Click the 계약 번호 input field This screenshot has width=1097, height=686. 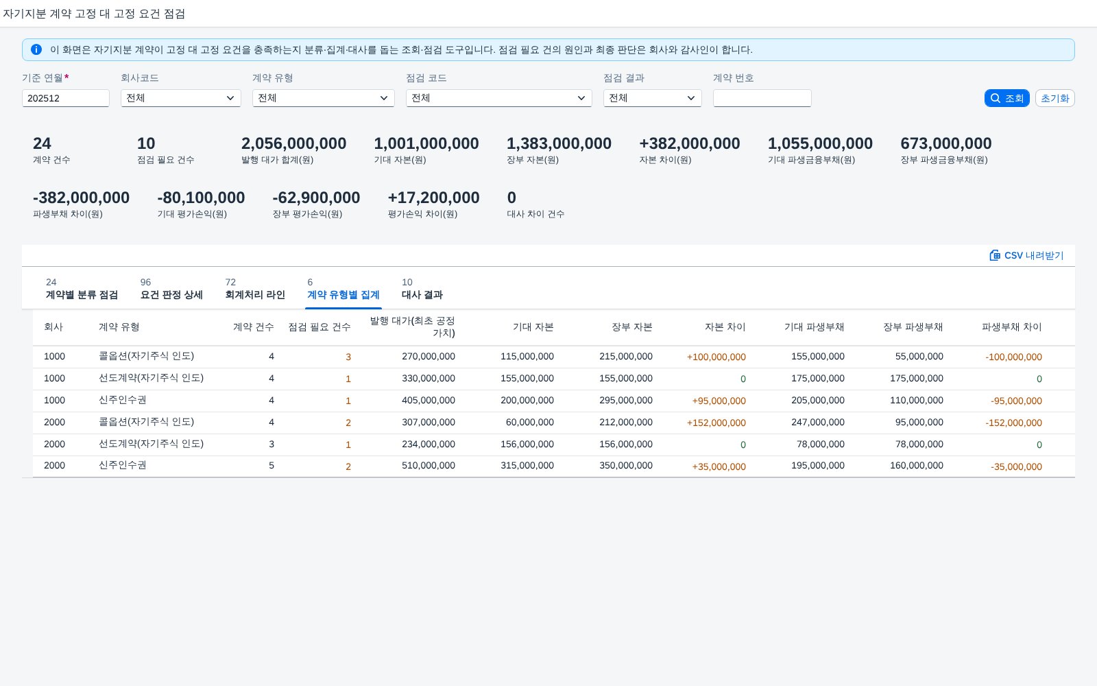pyautogui.click(x=762, y=98)
